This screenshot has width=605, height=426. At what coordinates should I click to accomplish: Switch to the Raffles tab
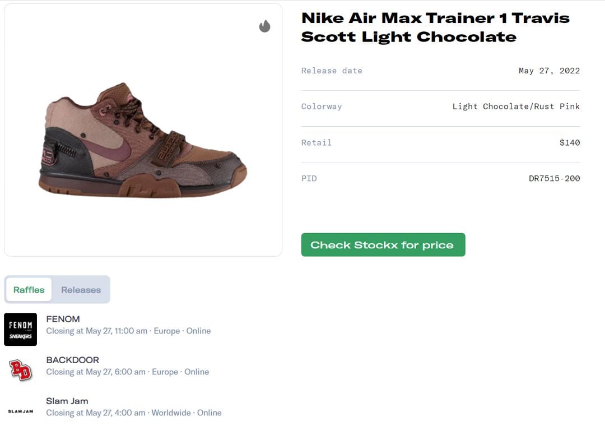click(29, 290)
